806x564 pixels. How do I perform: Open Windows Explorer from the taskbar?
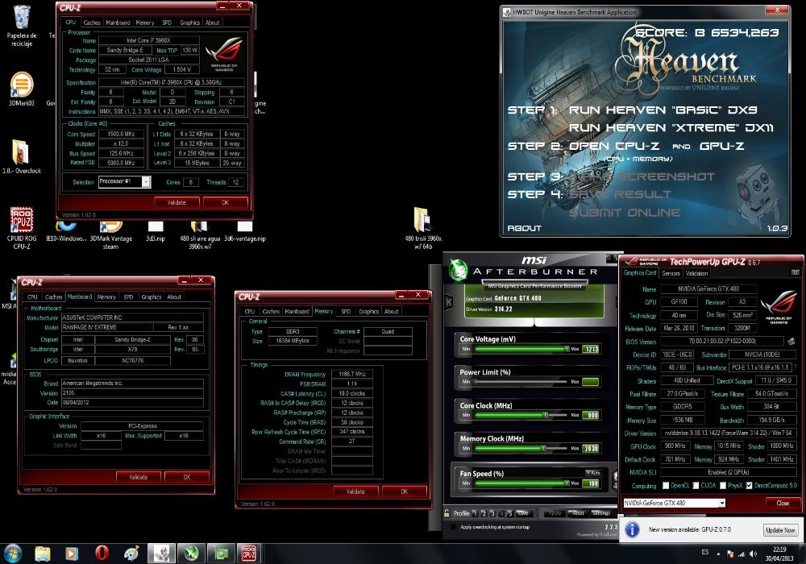[x=43, y=554]
